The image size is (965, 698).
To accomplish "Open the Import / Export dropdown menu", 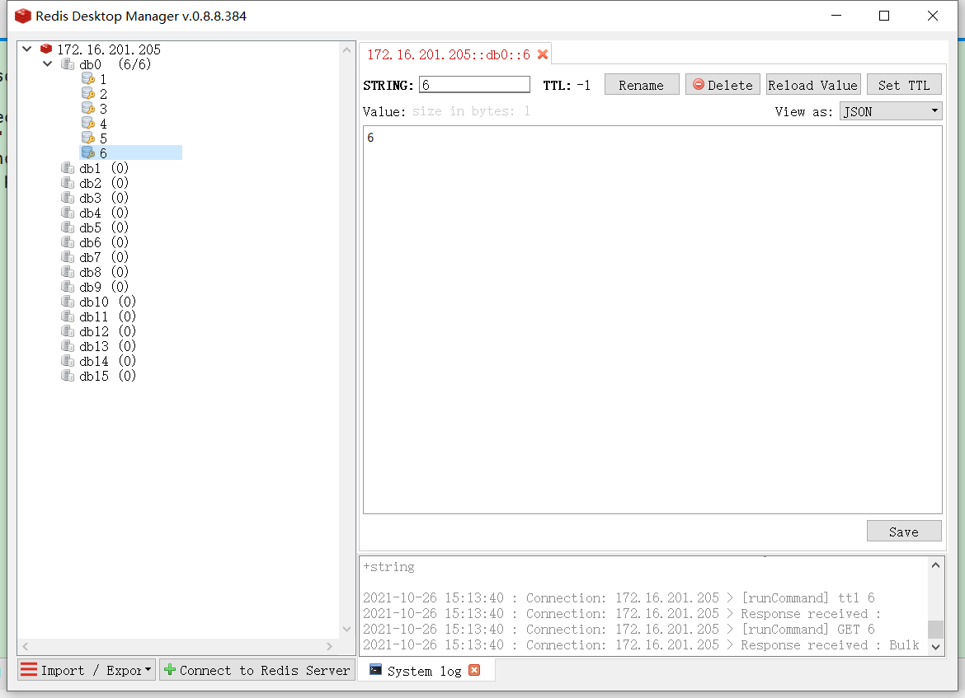I will pyautogui.click(x=86, y=670).
